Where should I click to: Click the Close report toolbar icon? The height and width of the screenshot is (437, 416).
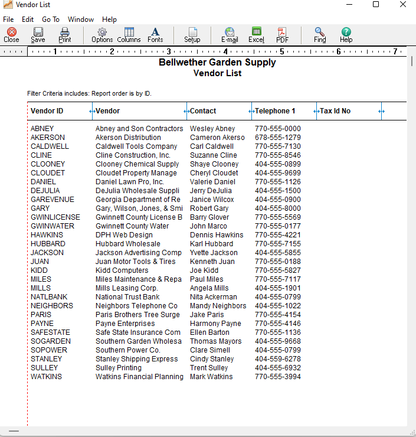(x=11, y=35)
